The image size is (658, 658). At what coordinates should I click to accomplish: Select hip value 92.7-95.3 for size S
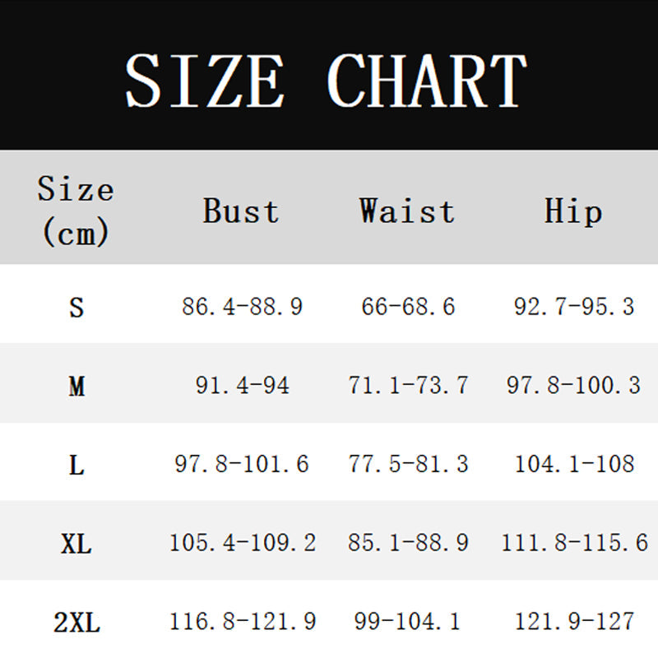574,307
